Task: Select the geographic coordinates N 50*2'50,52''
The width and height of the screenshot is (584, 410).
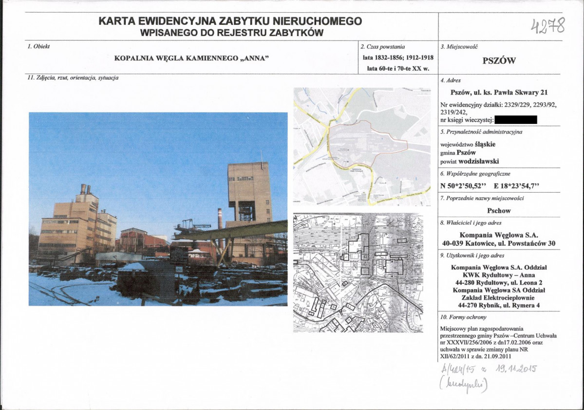Action: (x=466, y=186)
